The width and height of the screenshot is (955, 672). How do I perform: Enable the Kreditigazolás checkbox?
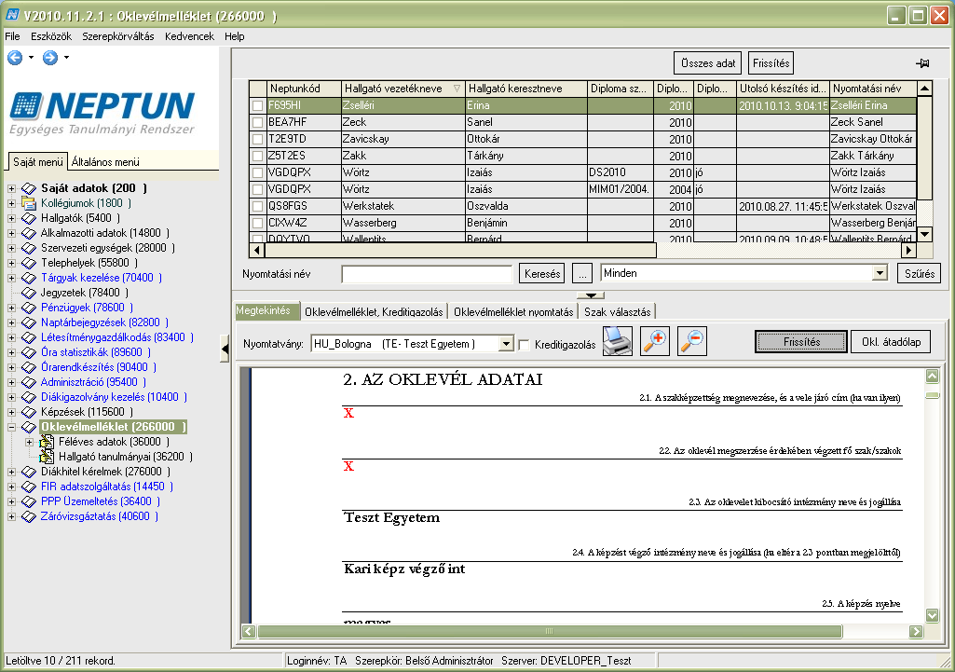[x=524, y=345]
